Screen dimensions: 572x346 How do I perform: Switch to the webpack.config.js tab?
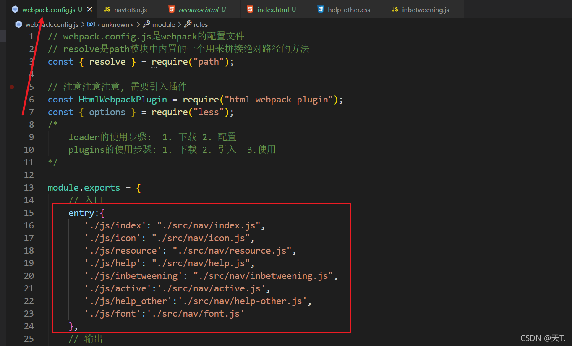[49, 9]
